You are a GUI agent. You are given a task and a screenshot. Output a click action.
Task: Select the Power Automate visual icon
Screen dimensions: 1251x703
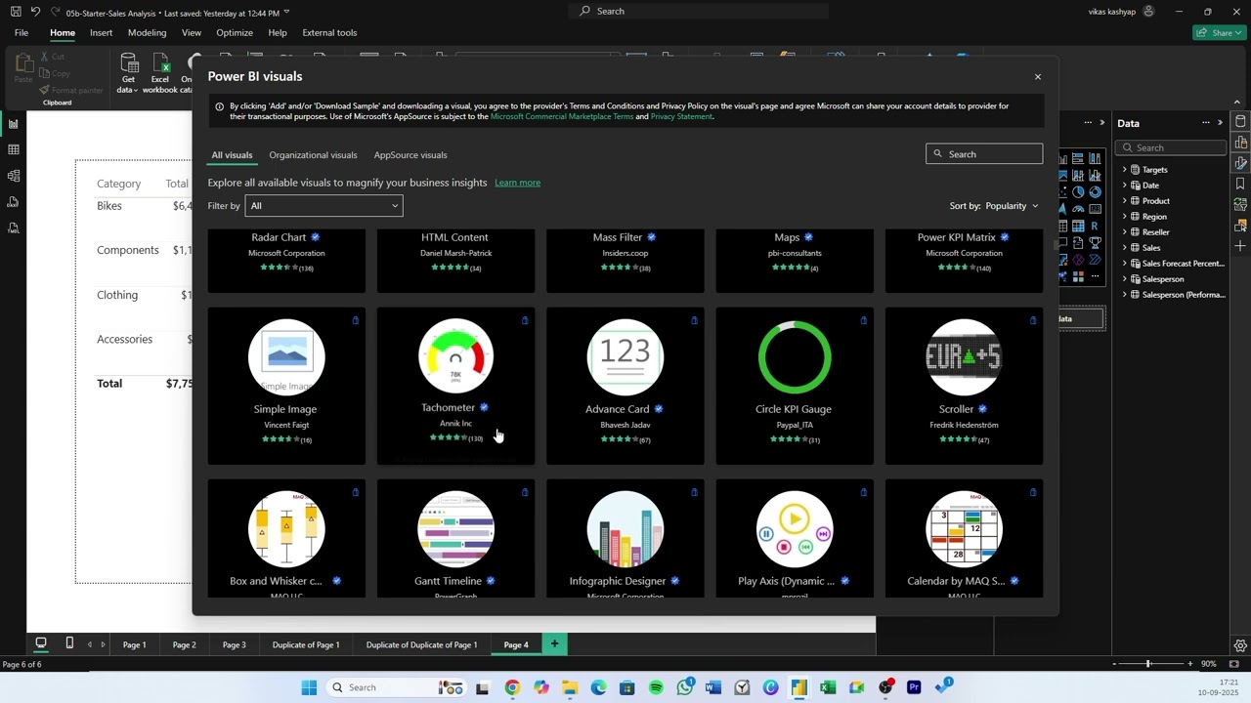1095,260
